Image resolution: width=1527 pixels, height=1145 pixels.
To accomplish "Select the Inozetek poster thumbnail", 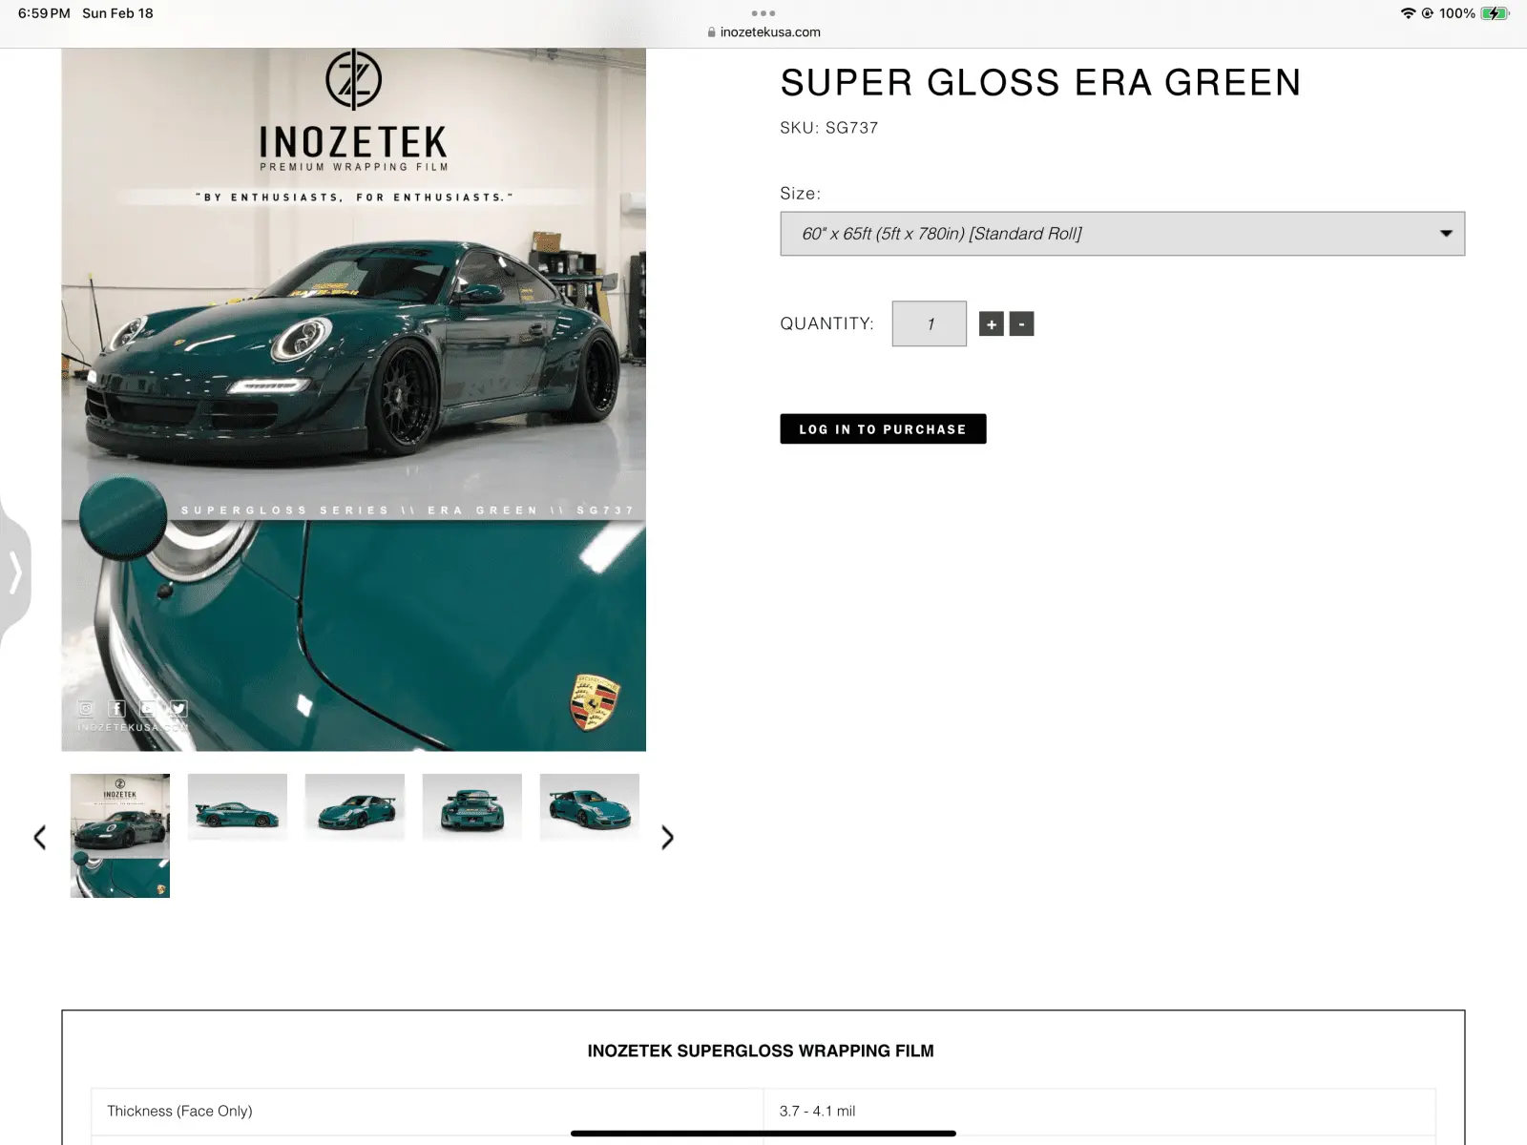I will [x=120, y=836].
